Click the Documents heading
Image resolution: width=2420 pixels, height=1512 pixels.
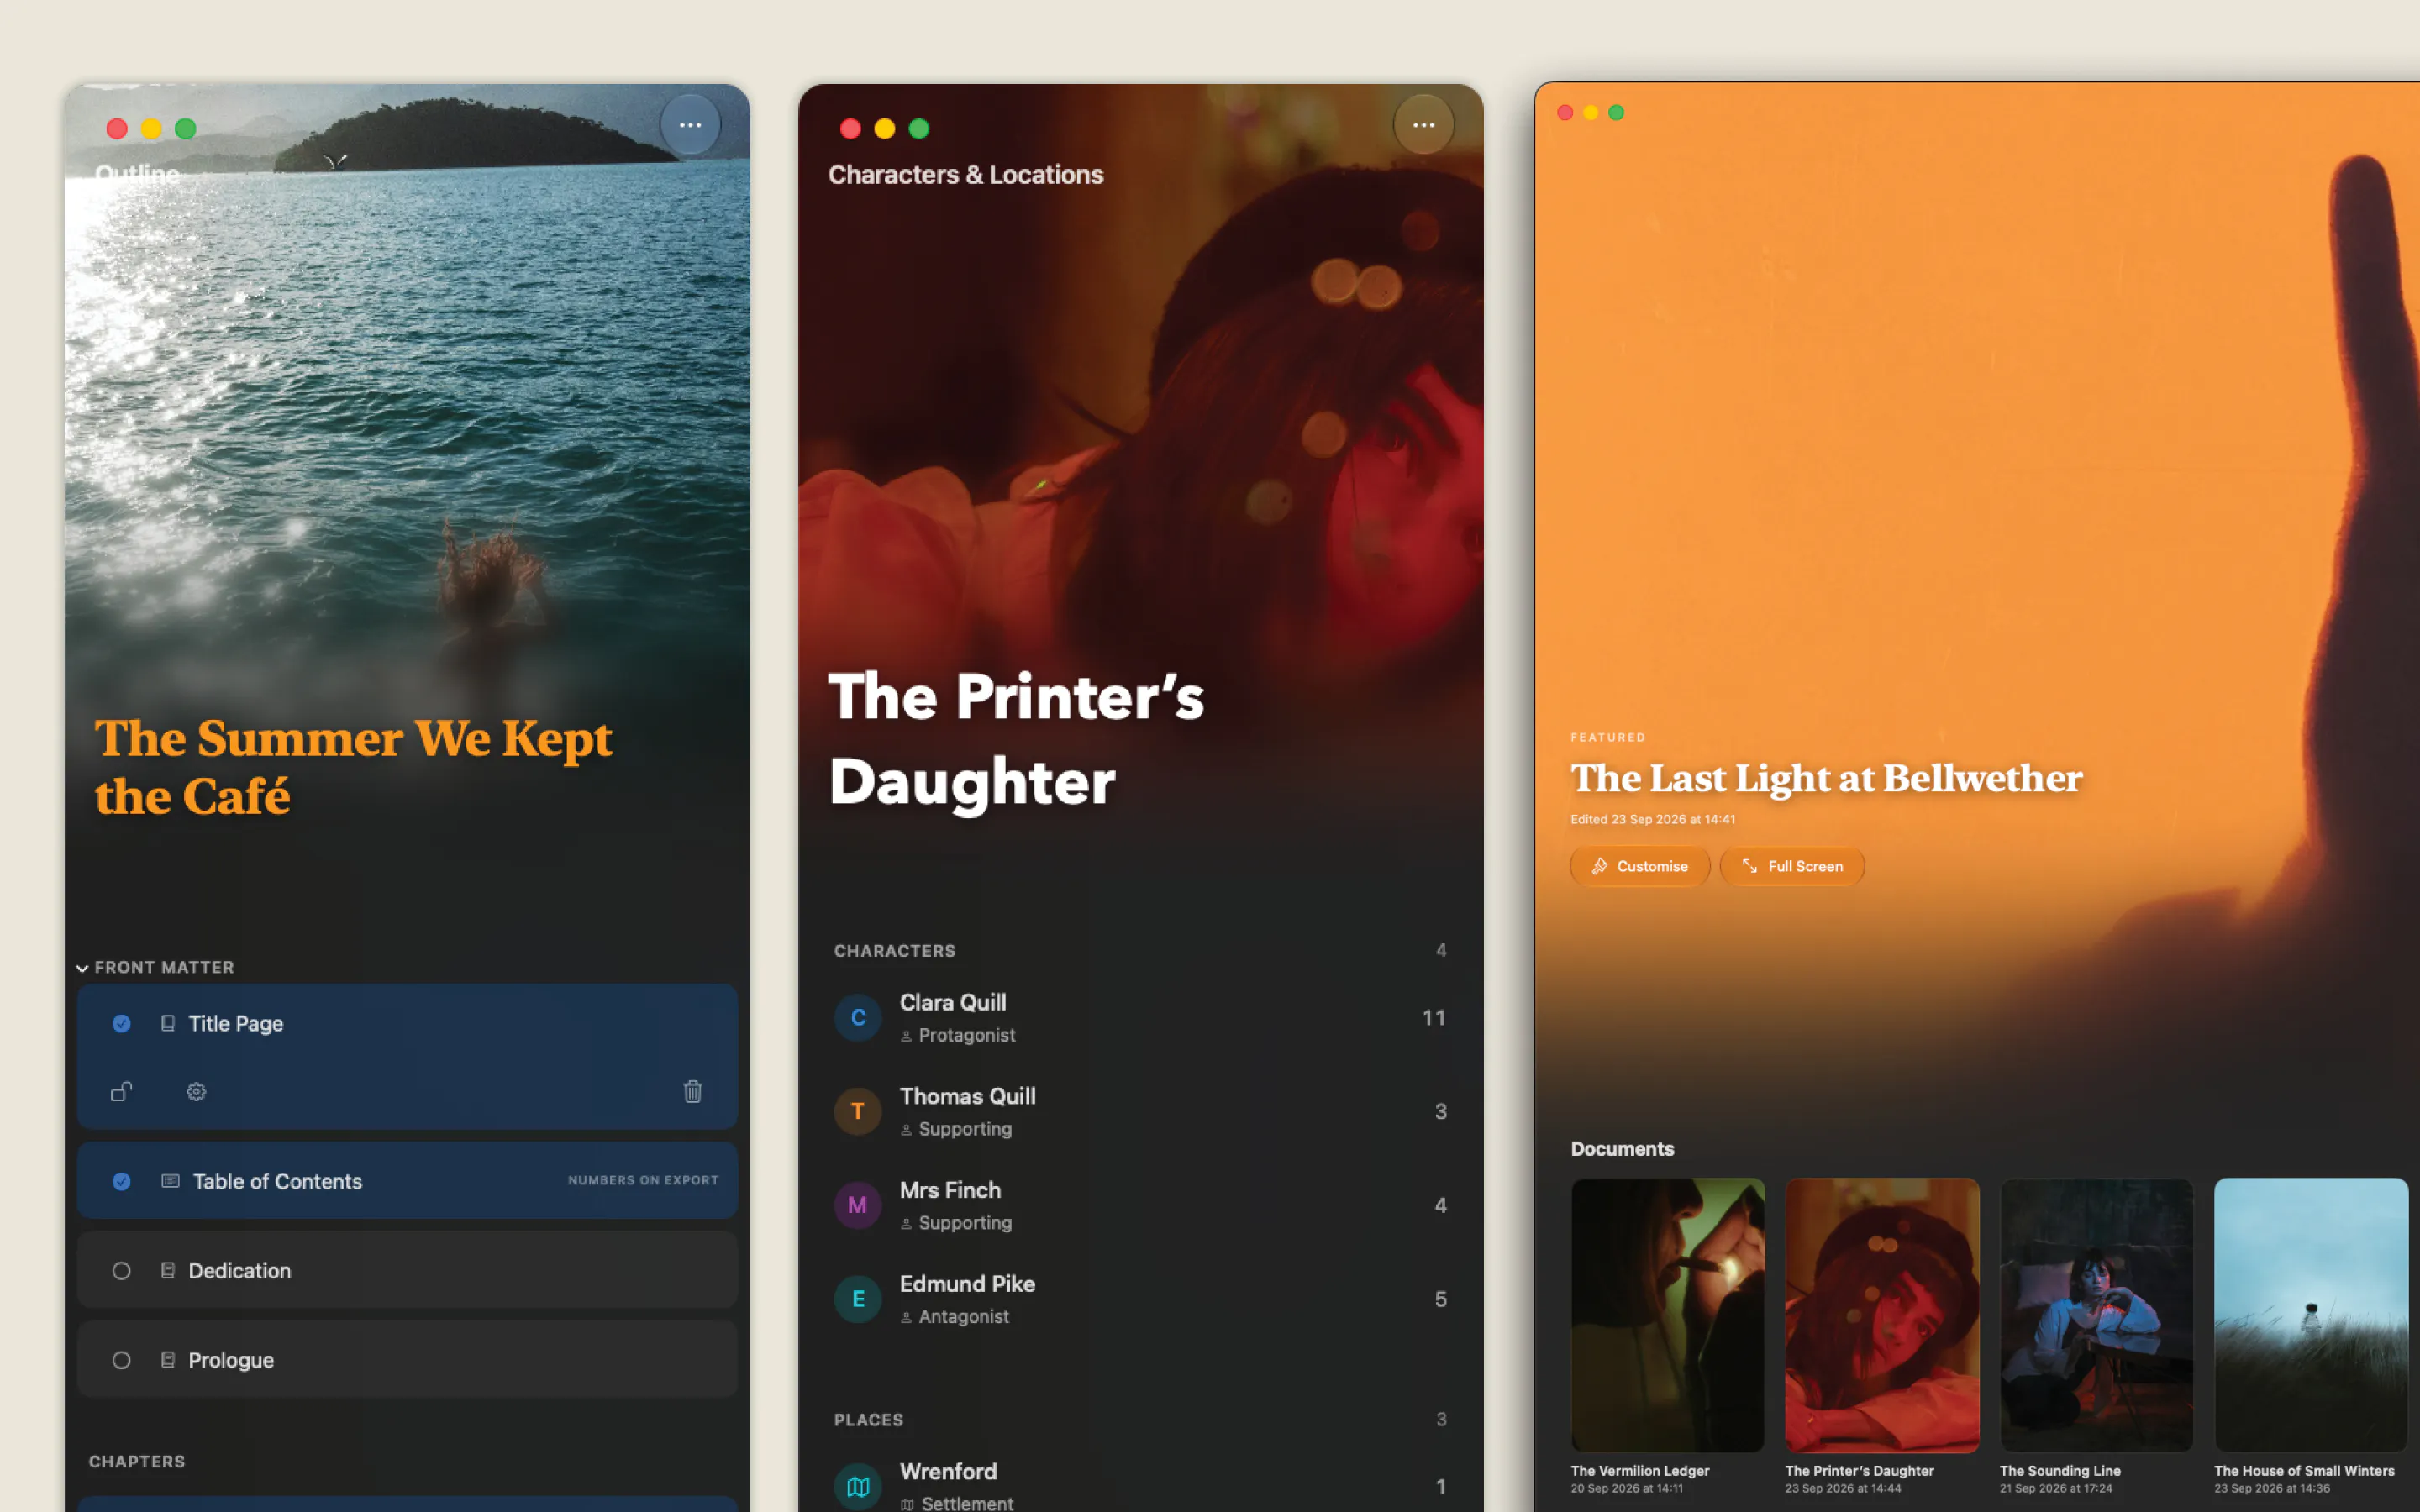[1622, 1149]
